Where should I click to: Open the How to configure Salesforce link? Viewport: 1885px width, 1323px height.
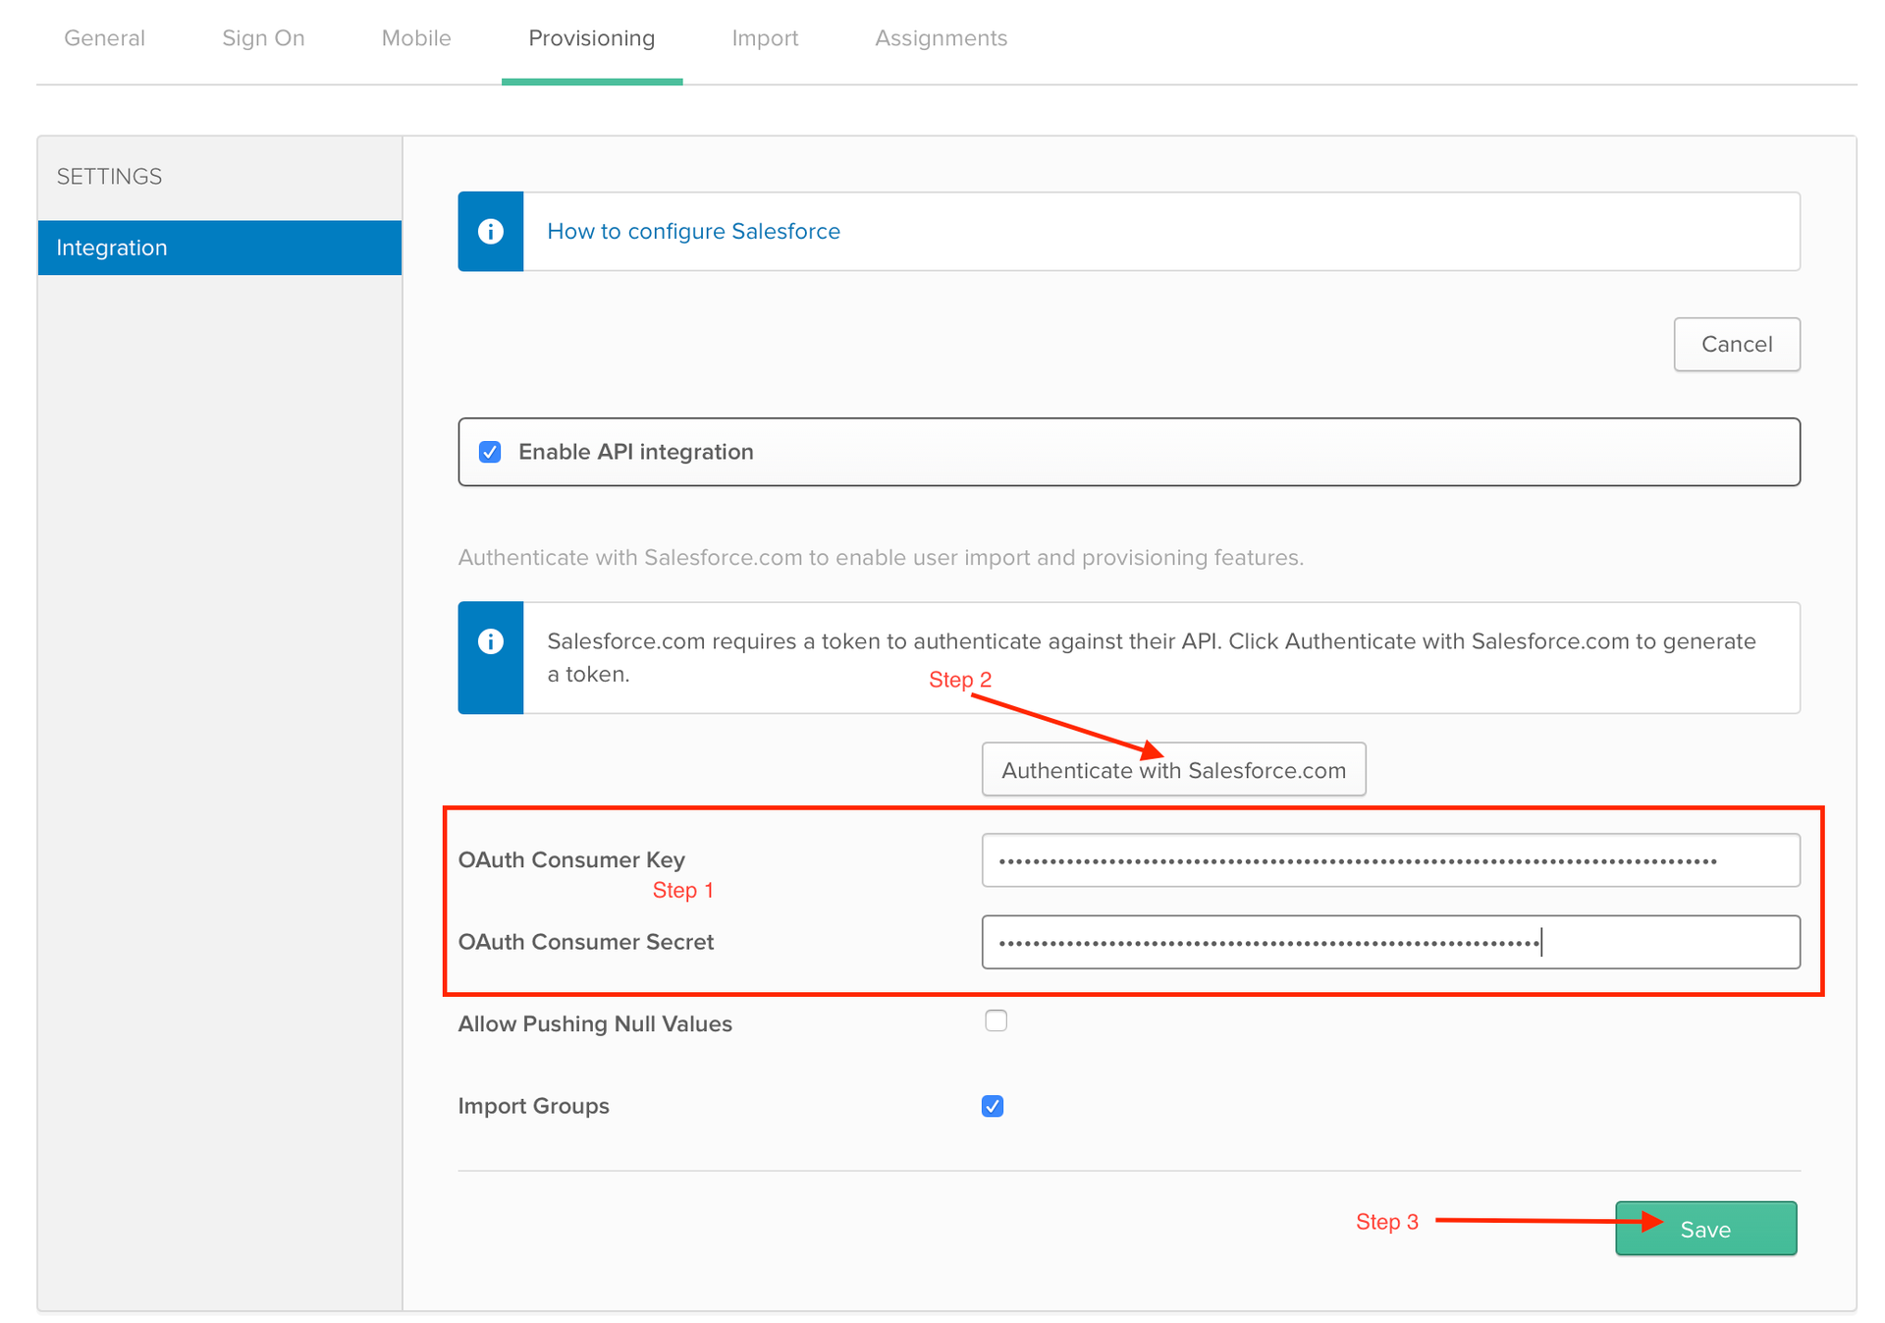[693, 231]
